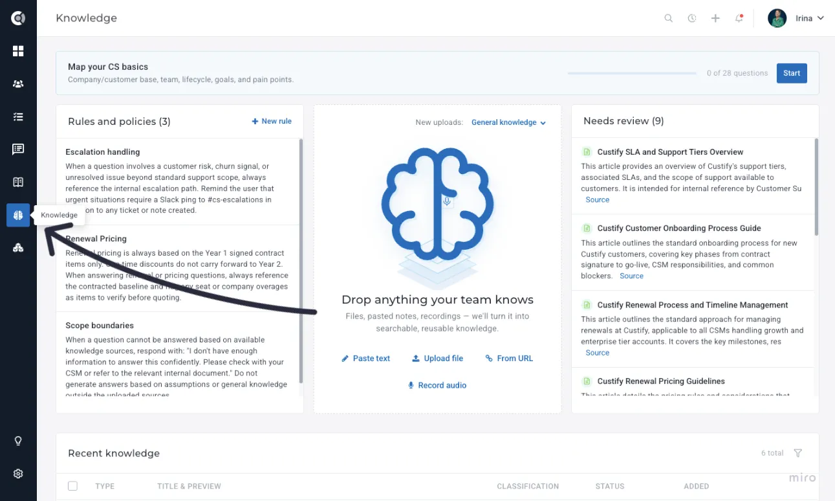835x501 pixels.
Task: Click the microphone icon on brain illustration
Action: pyautogui.click(x=446, y=201)
